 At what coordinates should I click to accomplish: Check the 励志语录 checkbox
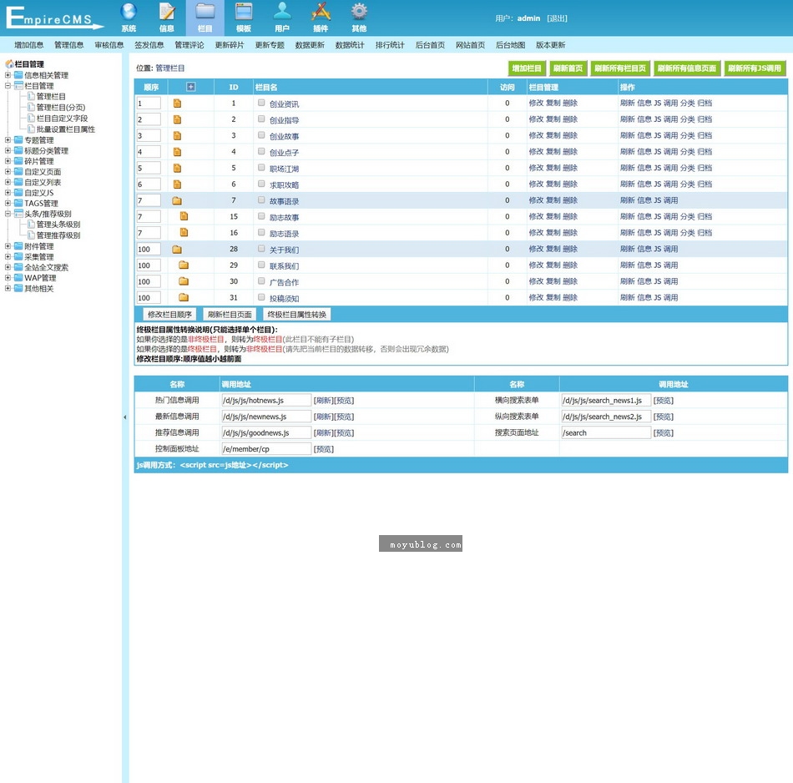pyautogui.click(x=261, y=232)
